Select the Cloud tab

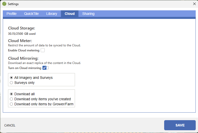[x=69, y=14]
